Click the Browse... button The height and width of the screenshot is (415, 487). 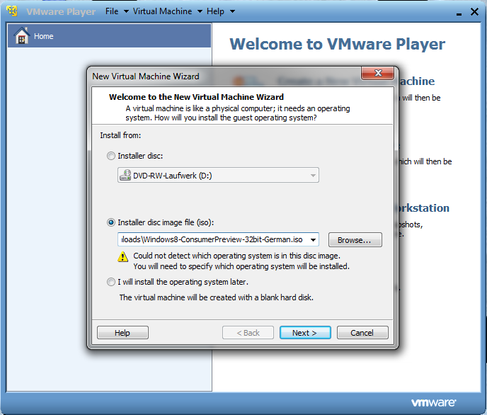click(355, 240)
